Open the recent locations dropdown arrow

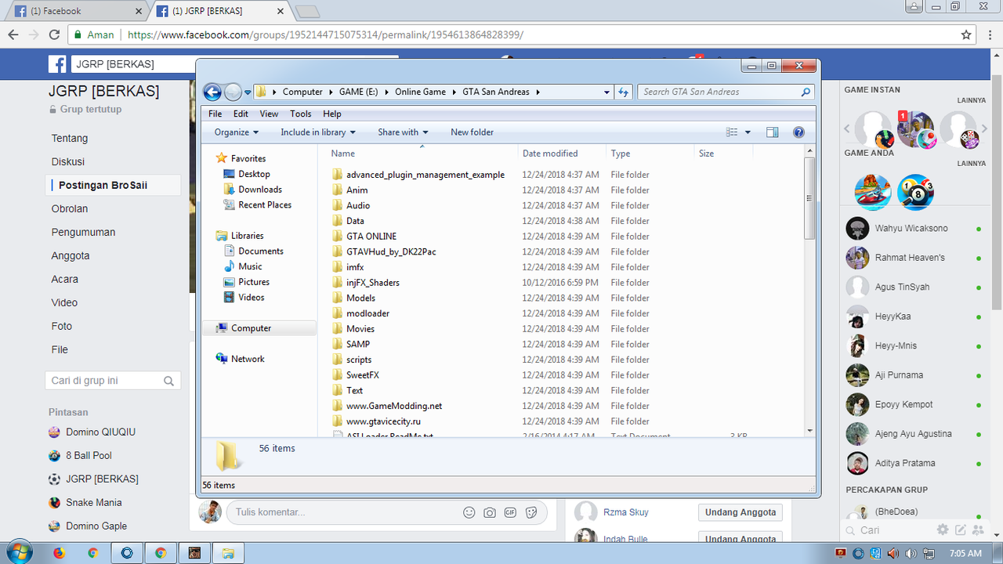pyautogui.click(x=248, y=92)
